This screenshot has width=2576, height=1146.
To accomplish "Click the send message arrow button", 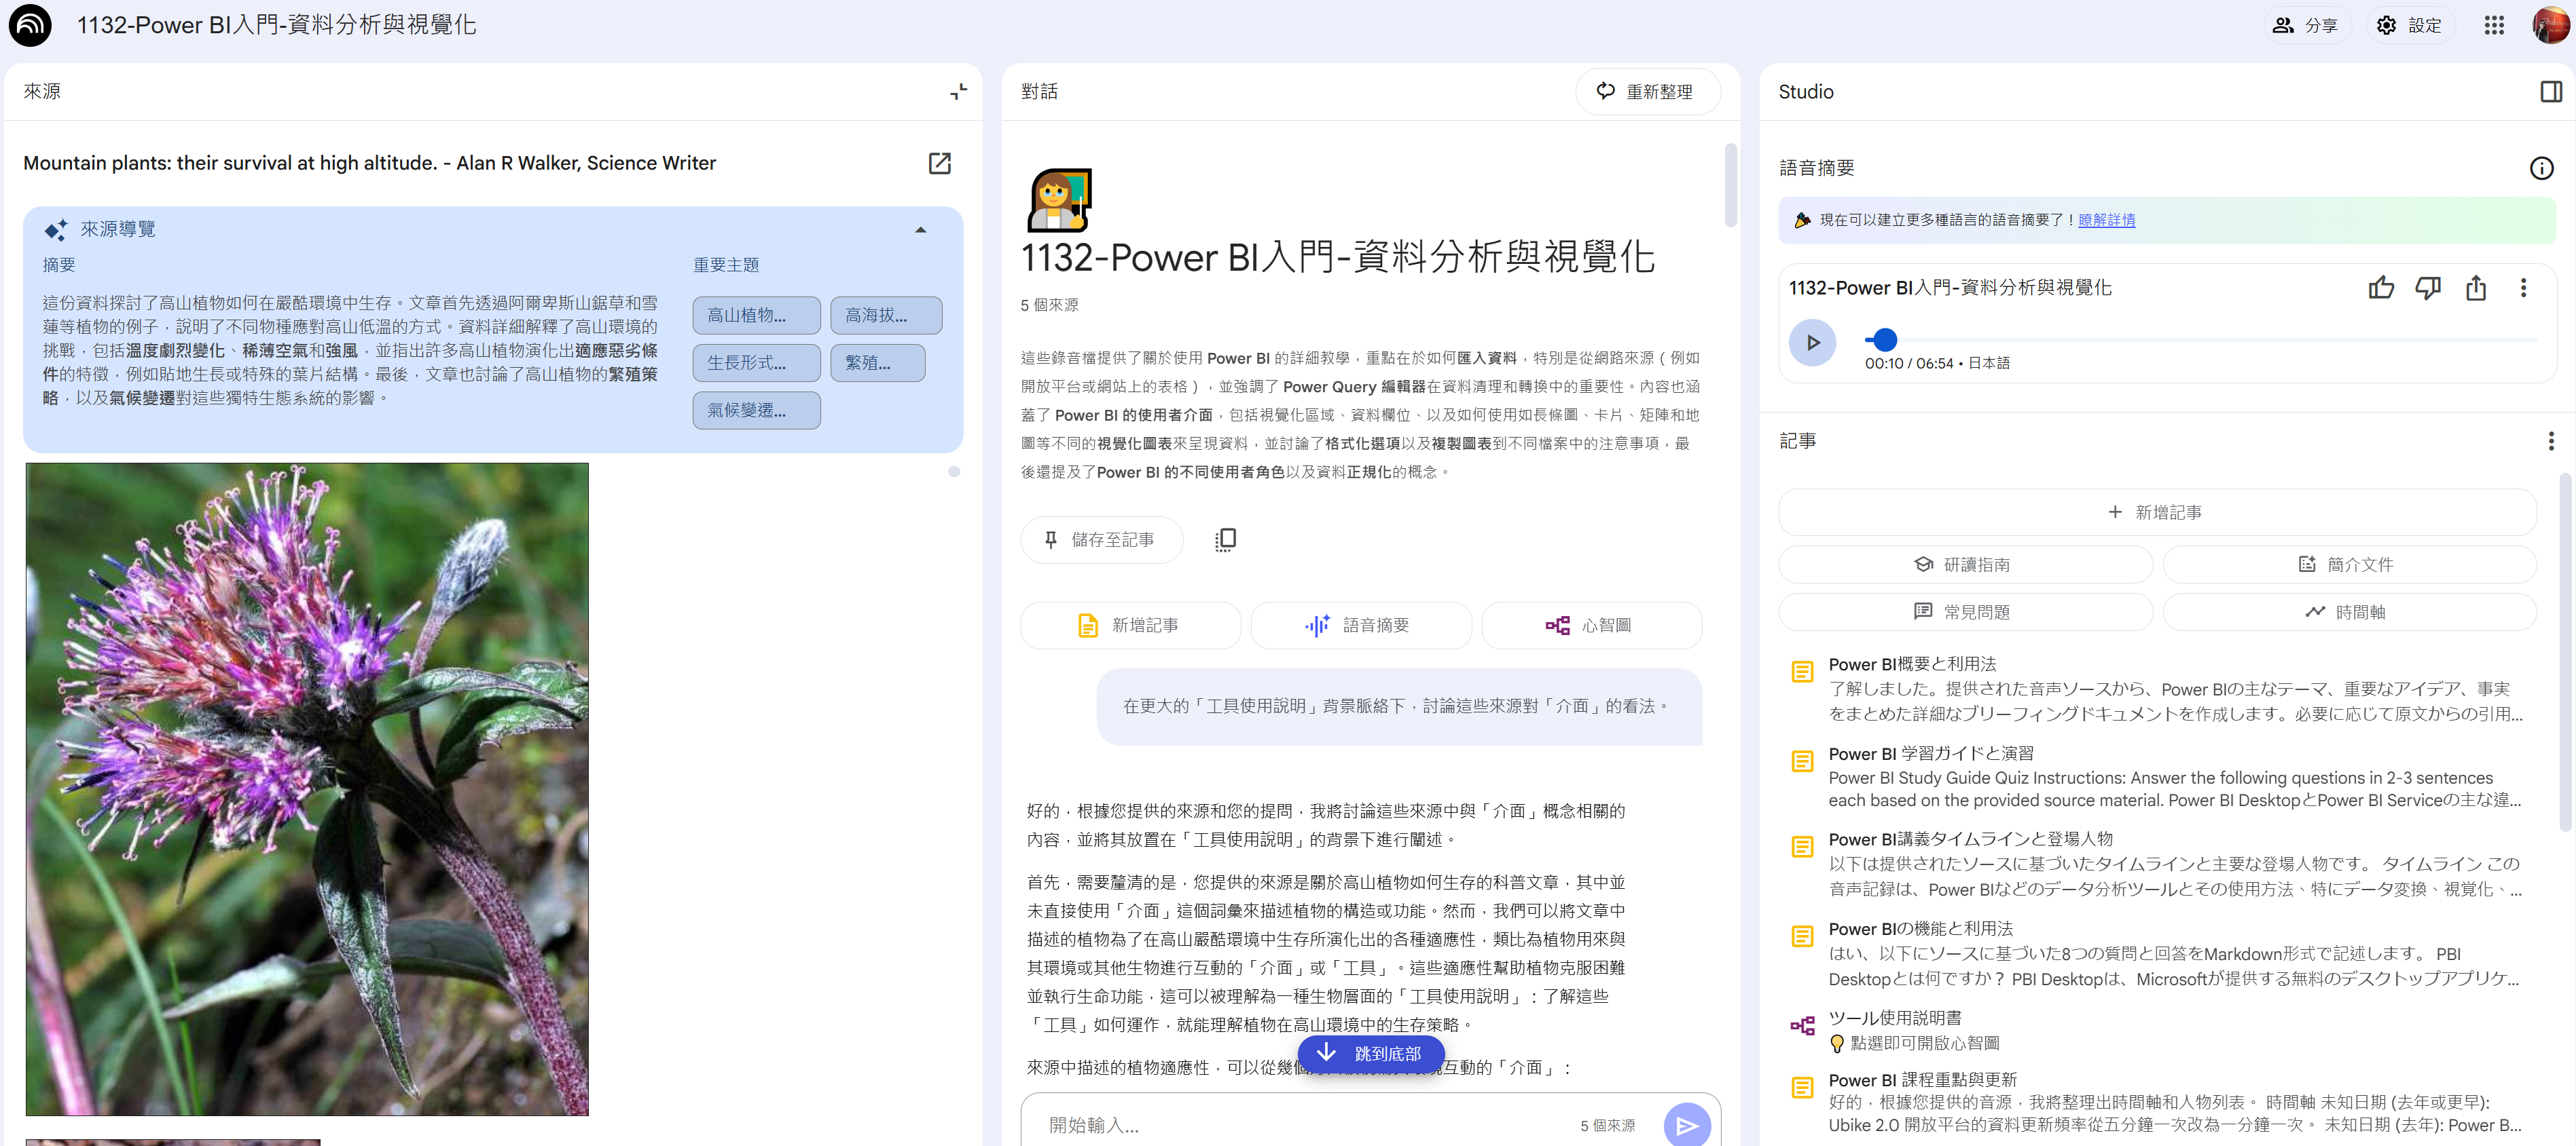I will tap(1686, 1126).
